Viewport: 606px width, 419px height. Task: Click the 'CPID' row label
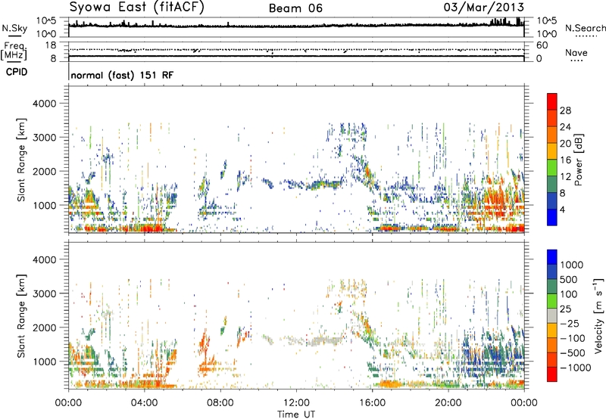(17, 72)
